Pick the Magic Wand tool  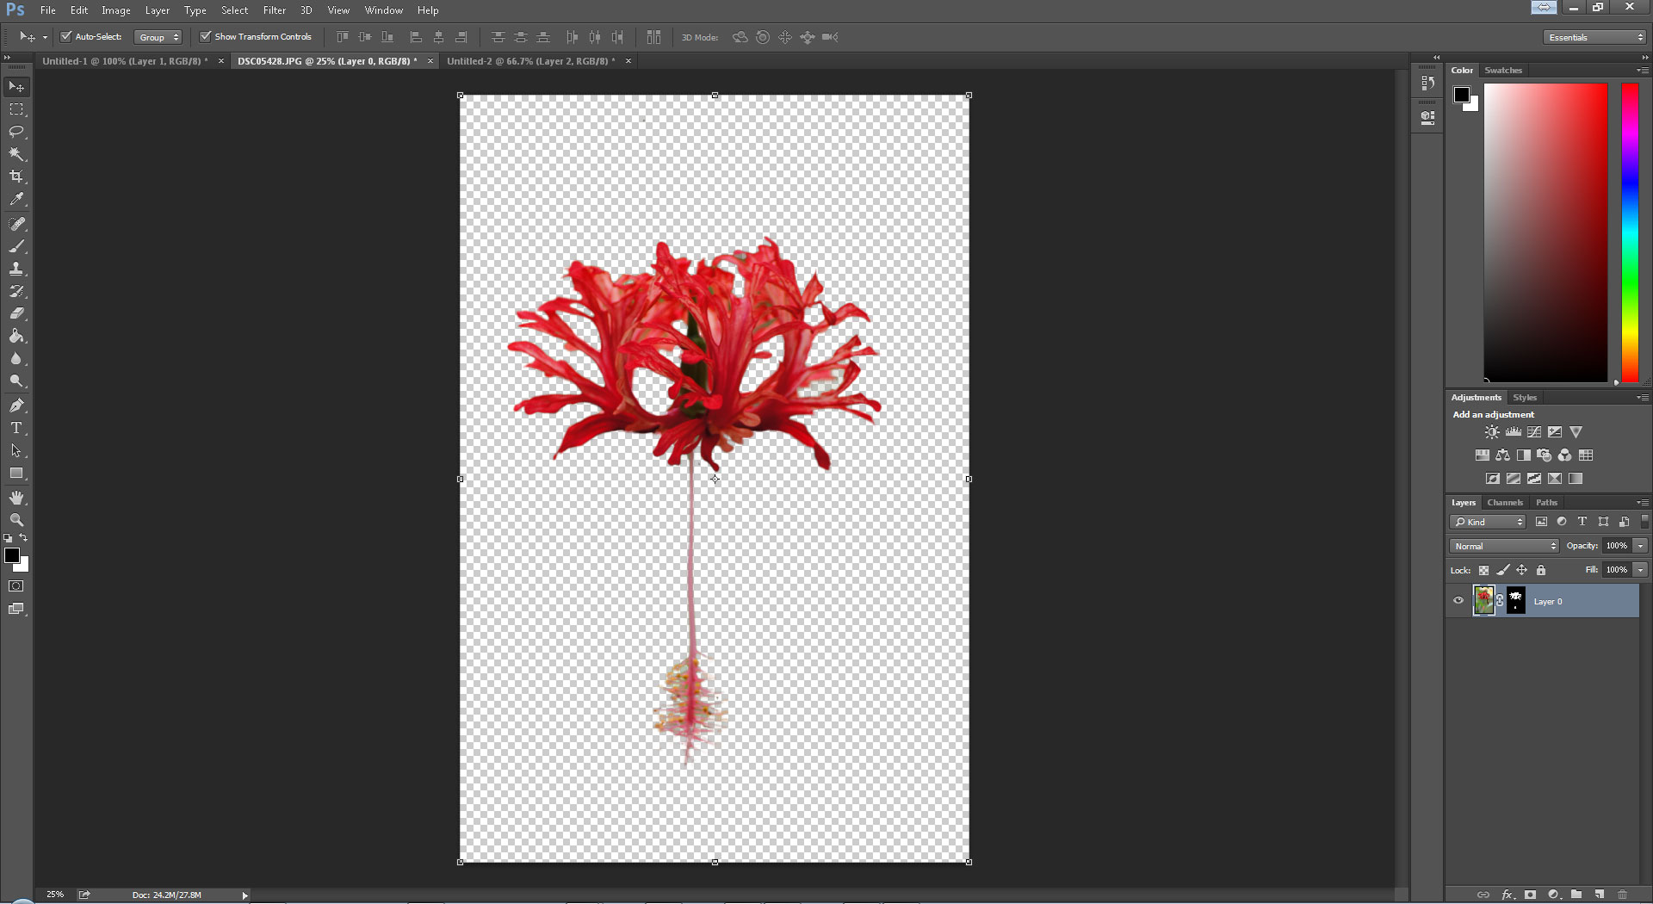point(16,154)
